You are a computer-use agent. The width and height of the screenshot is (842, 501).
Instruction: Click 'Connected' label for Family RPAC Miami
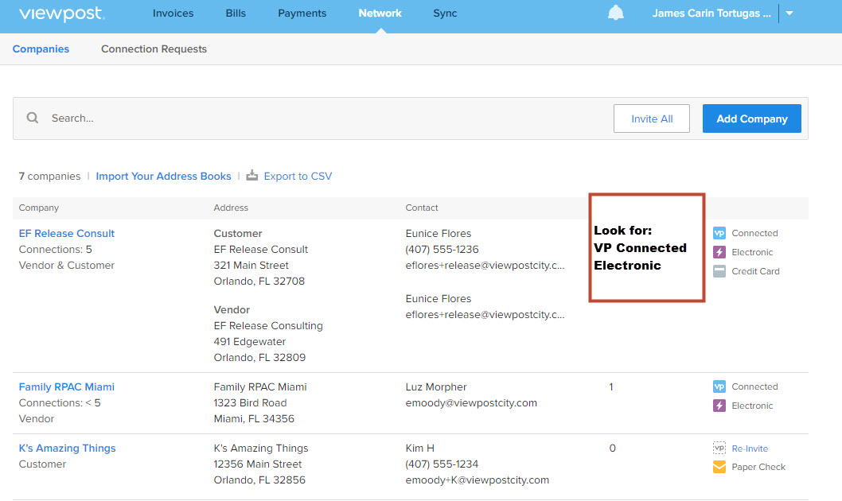pos(754,386)
